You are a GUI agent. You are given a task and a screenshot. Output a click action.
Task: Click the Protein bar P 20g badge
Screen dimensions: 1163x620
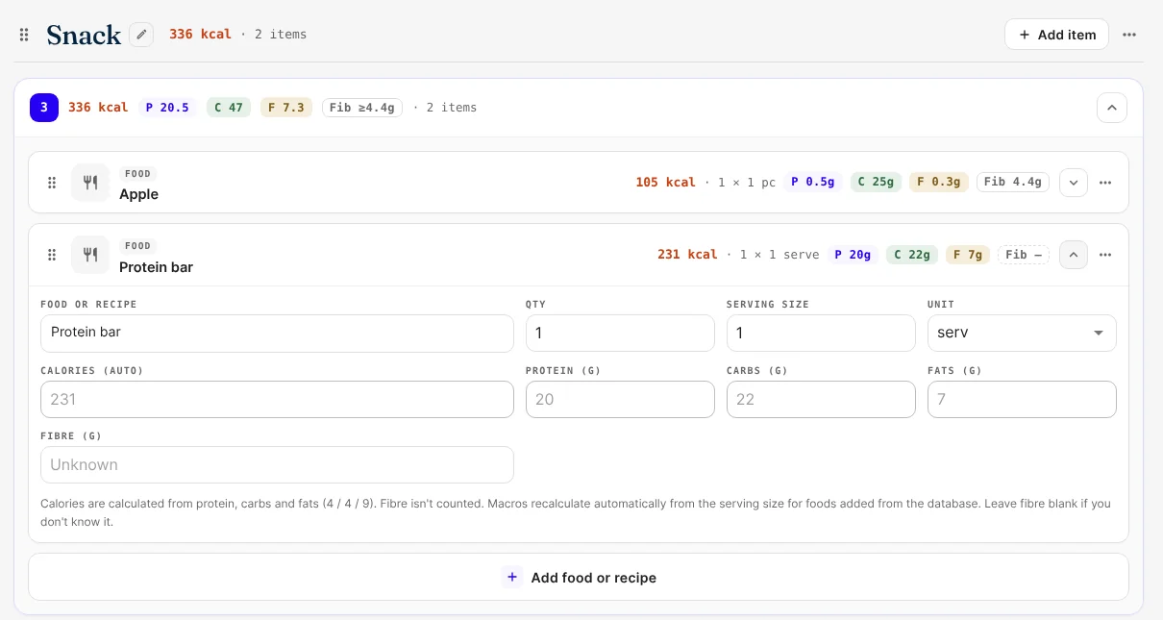(x=853, y=255)
